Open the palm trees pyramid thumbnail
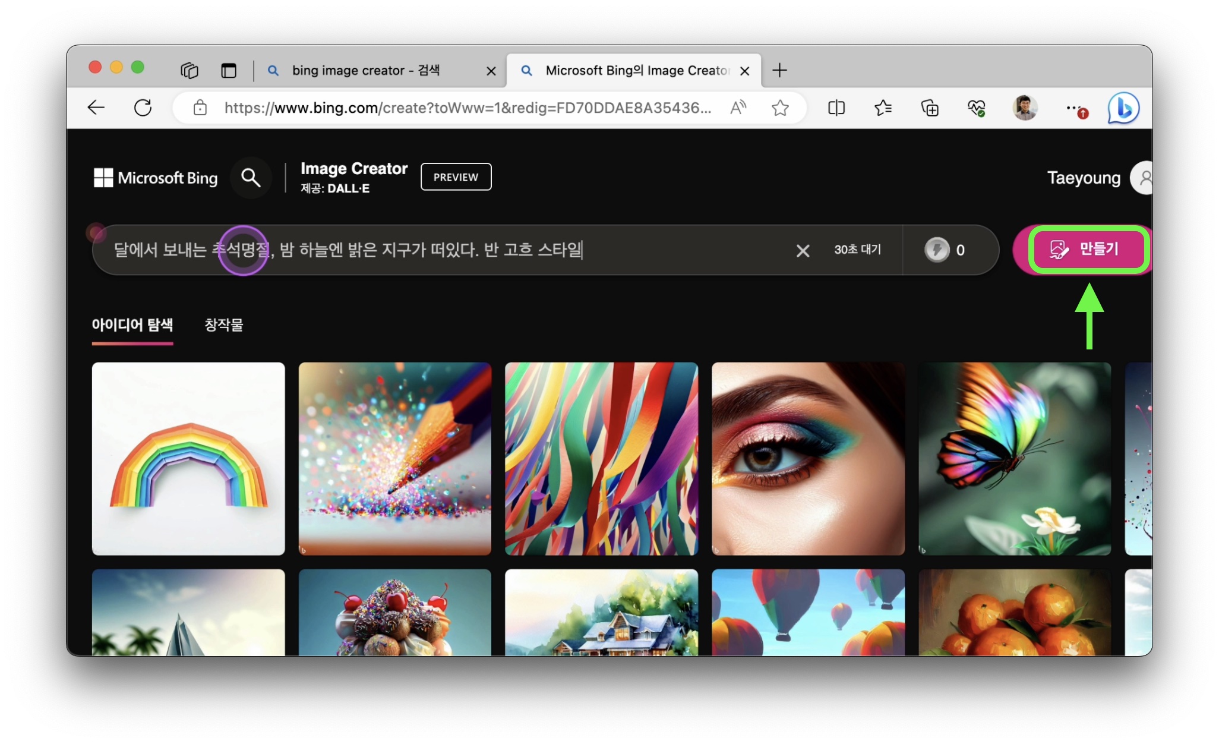 (188, 612)
